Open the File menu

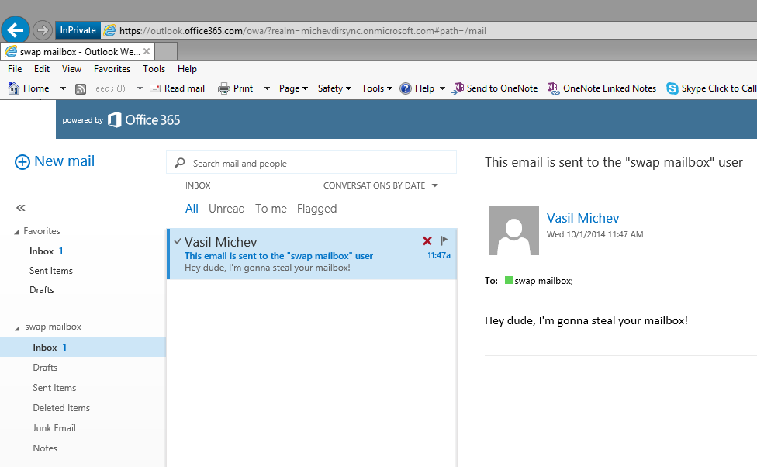click(x=15, y=69)
